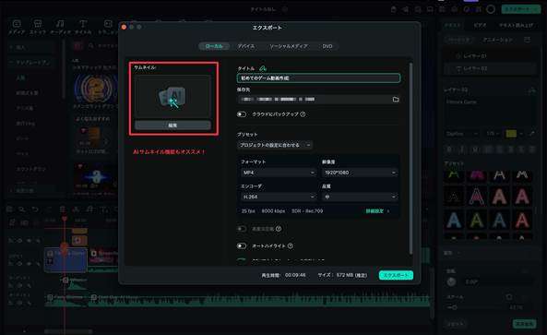Toggle the greyed-out switch above オートハイライト
547x335 pixels.
(x=242, y=229)
